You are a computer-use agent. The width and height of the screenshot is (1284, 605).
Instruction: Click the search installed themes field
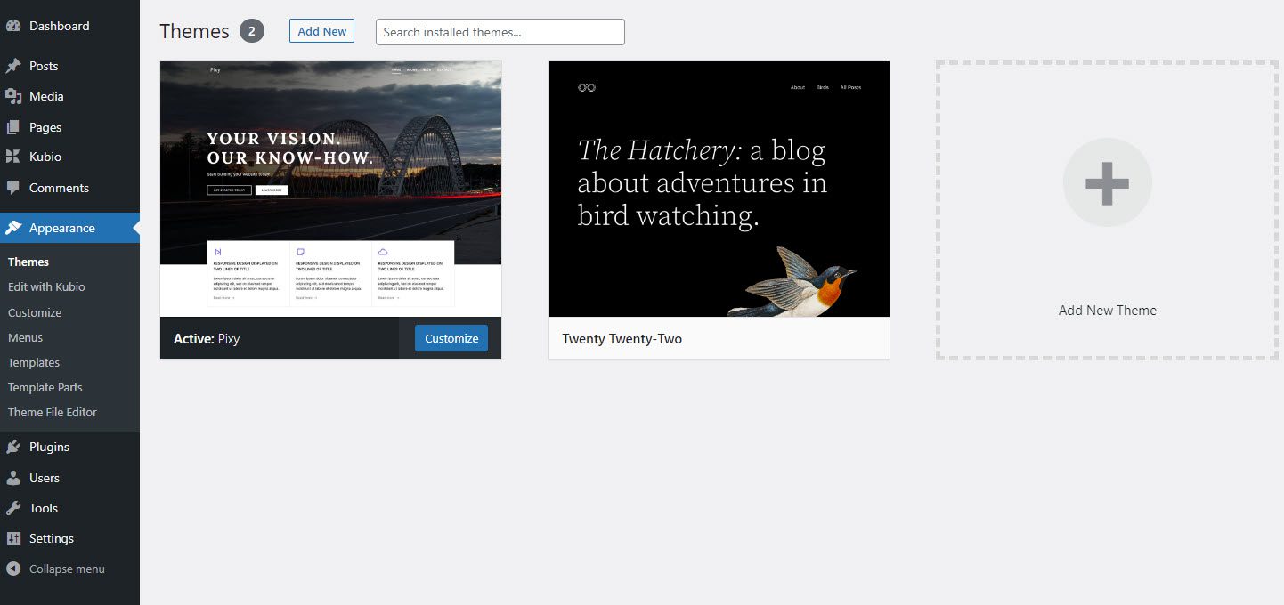point(500,31)
